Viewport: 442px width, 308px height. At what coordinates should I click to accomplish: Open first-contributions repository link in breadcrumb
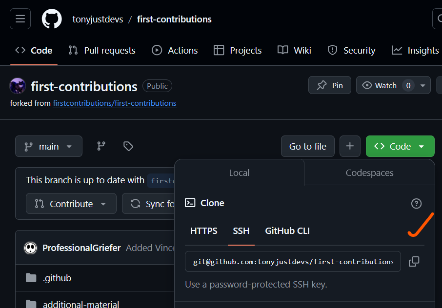[174, 19]
